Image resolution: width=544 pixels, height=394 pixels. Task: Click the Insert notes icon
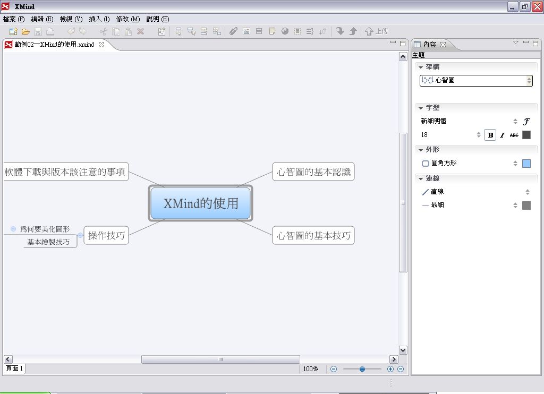tap(272, 31)
